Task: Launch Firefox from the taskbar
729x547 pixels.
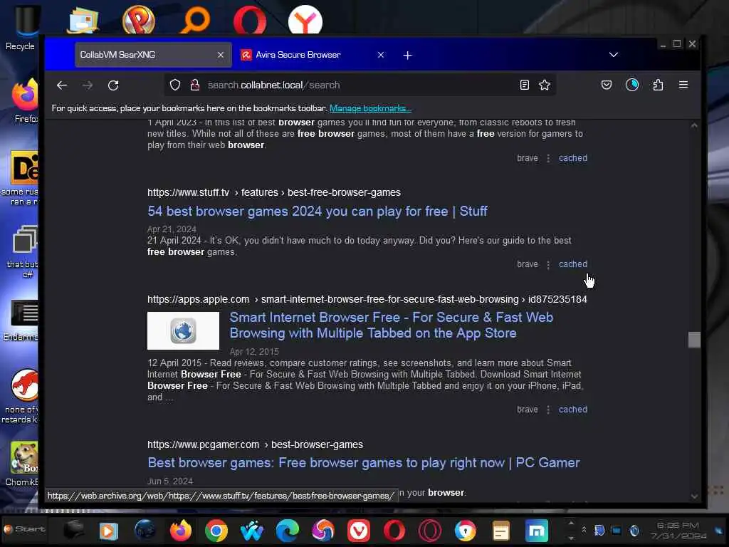Action: [x=180, y=531]
